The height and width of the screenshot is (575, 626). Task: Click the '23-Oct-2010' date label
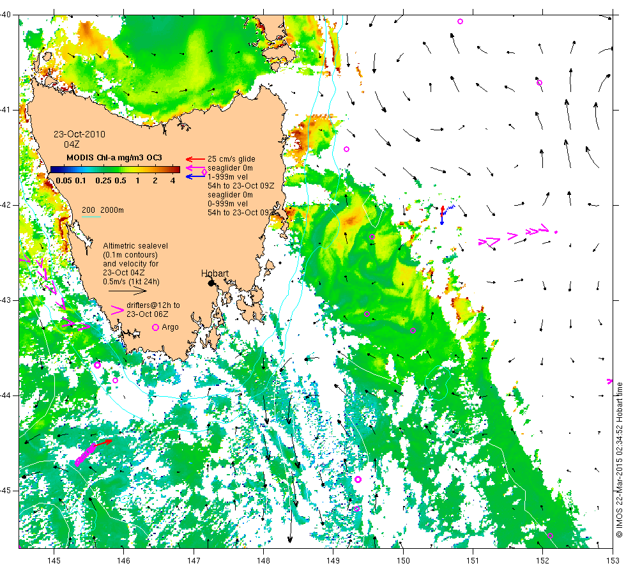pos(79,134)
